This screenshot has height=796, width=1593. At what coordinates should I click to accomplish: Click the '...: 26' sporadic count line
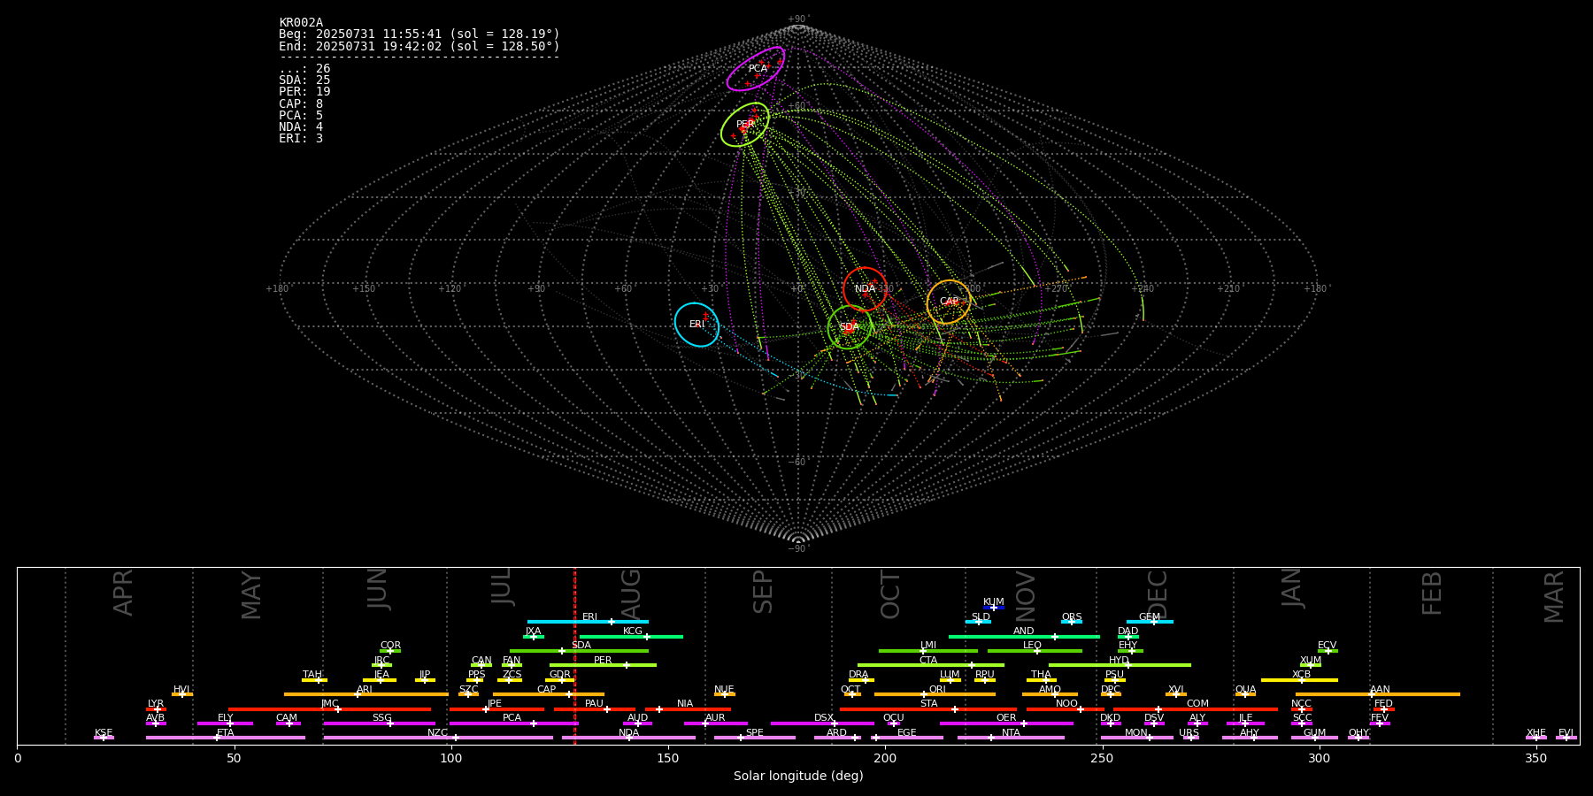tap(304, 69)
